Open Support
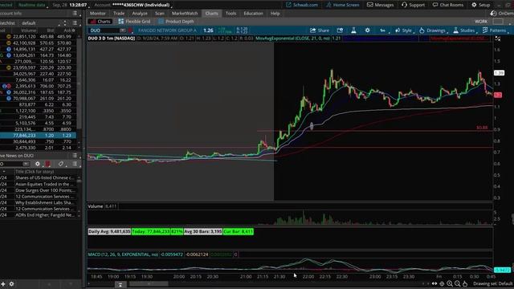Image resolution: width=514 pixels, height=289 pixels. click(413, 5)
